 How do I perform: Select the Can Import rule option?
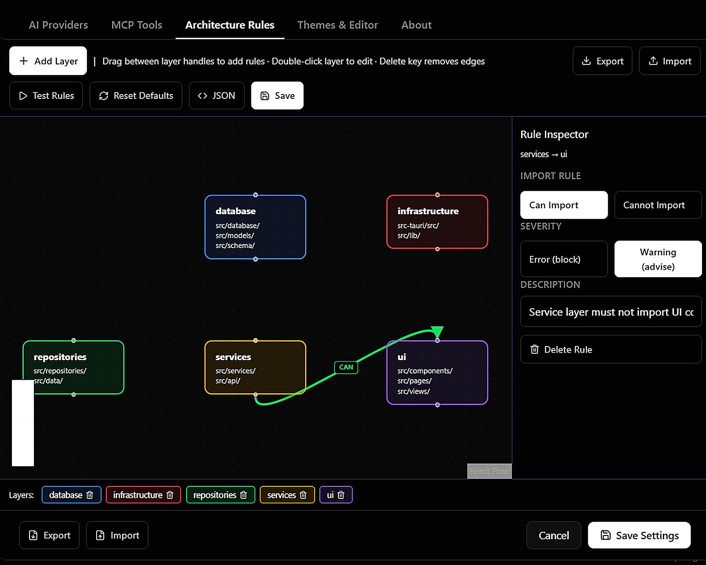click(x=564, y=205)
